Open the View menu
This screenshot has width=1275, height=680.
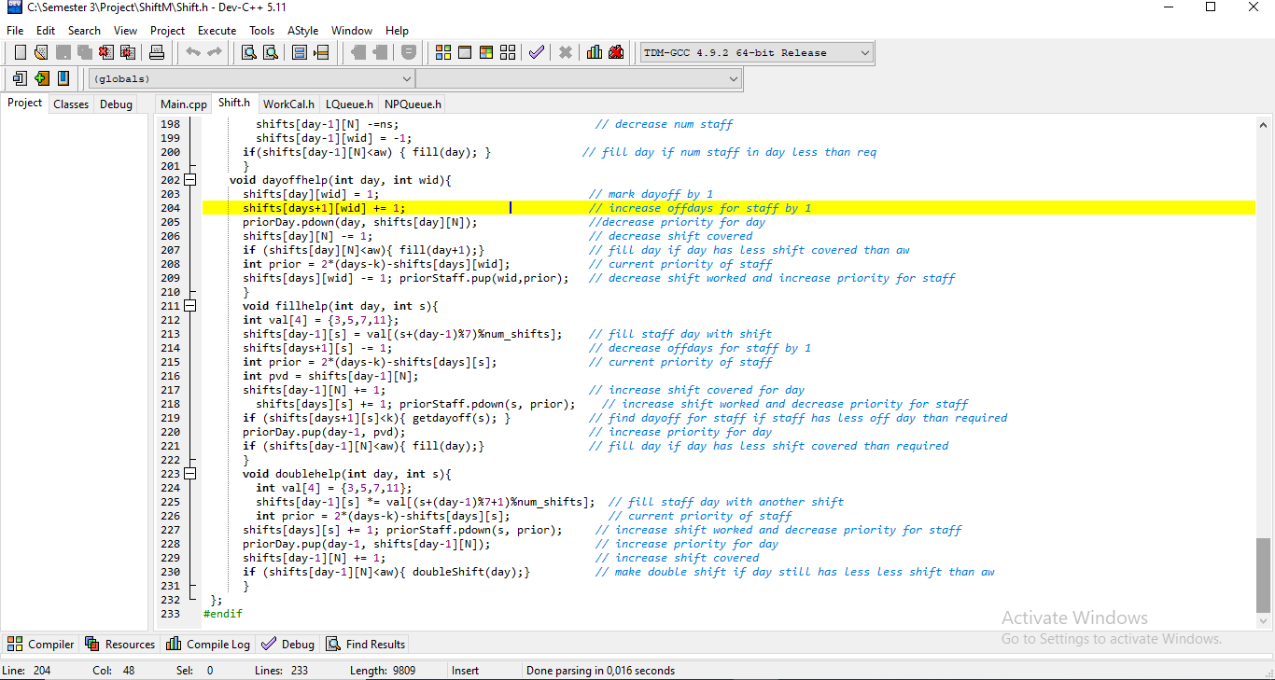(x=126, y=31)
